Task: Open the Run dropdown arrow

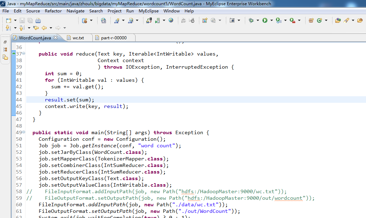Action: (x=271, y=21)
